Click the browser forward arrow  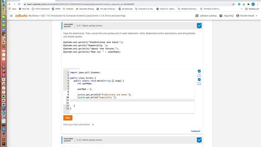(15, 4)
